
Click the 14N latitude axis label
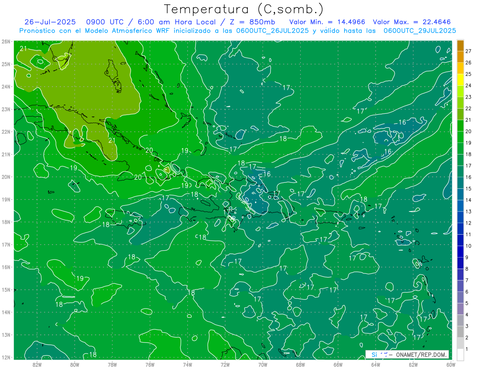click(x=6, y=312)
